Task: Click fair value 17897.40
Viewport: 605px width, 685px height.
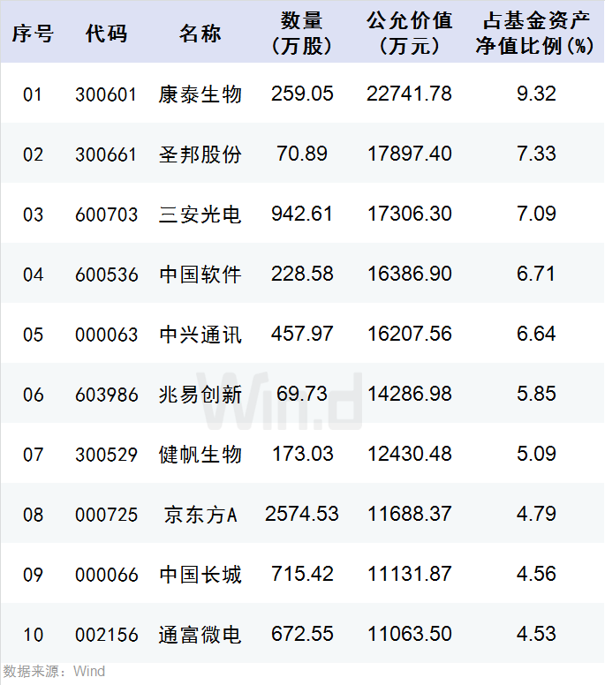Action: pyautogui.click(x=409, y=154)
